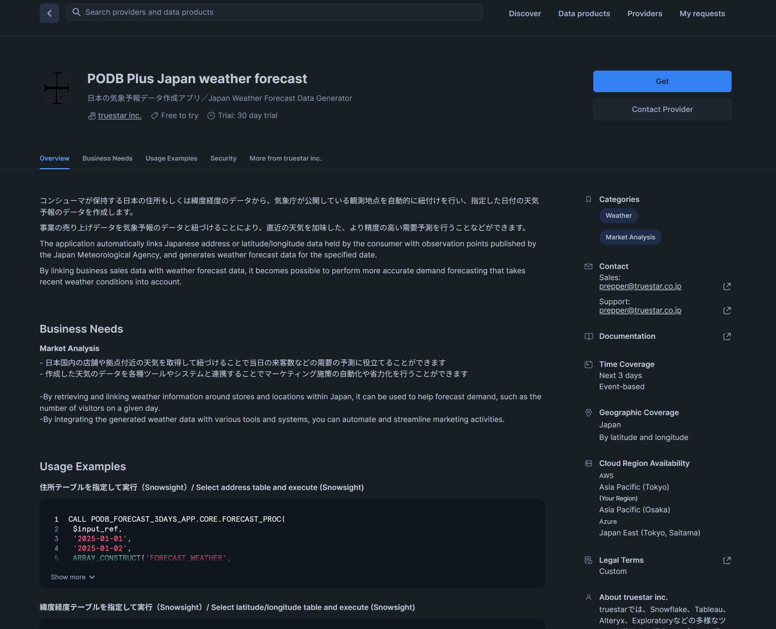Open the Documentation external link icon
This screenshot has height=629, width=776.
coord(727,336)
